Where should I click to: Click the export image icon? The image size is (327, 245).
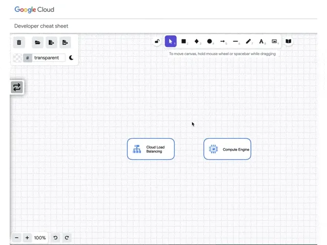[65, 42]
